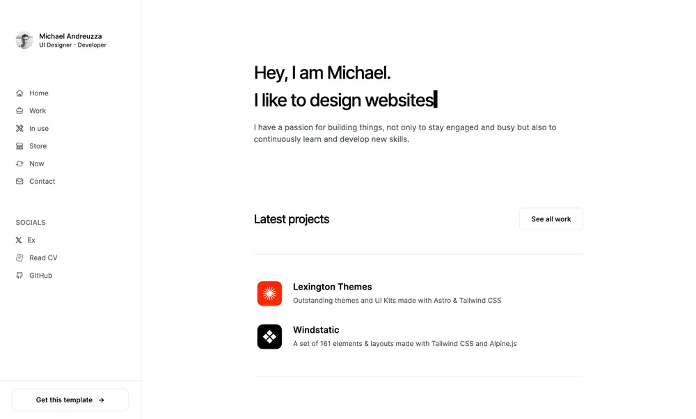
Task: Click Michael Andreuzza's profile photo
Action: [24, 40]
